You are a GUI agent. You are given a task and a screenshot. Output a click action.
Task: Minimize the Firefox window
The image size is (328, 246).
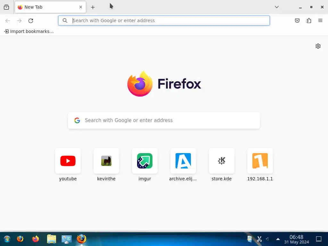[300, 7]
